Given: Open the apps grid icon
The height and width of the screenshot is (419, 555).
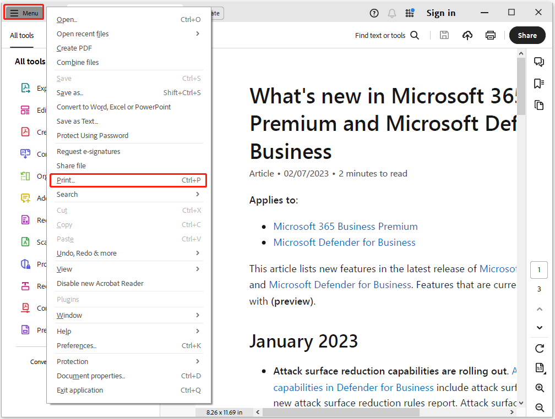Looking at the screenshot, I should (410, 13).
